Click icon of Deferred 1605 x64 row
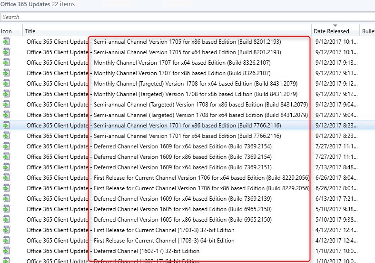Image resolution: width=375 pixels, height=263 pixels. (6, 209)
